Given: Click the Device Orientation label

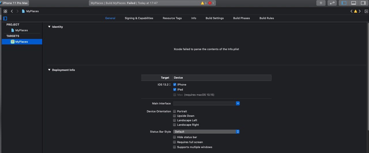Looking at the screenshot, I should click(159, 111).
